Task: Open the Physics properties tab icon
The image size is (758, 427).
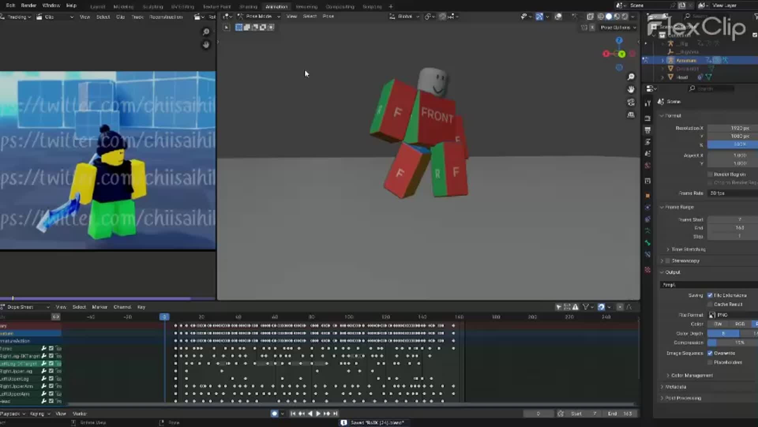Action: point(647,207)
